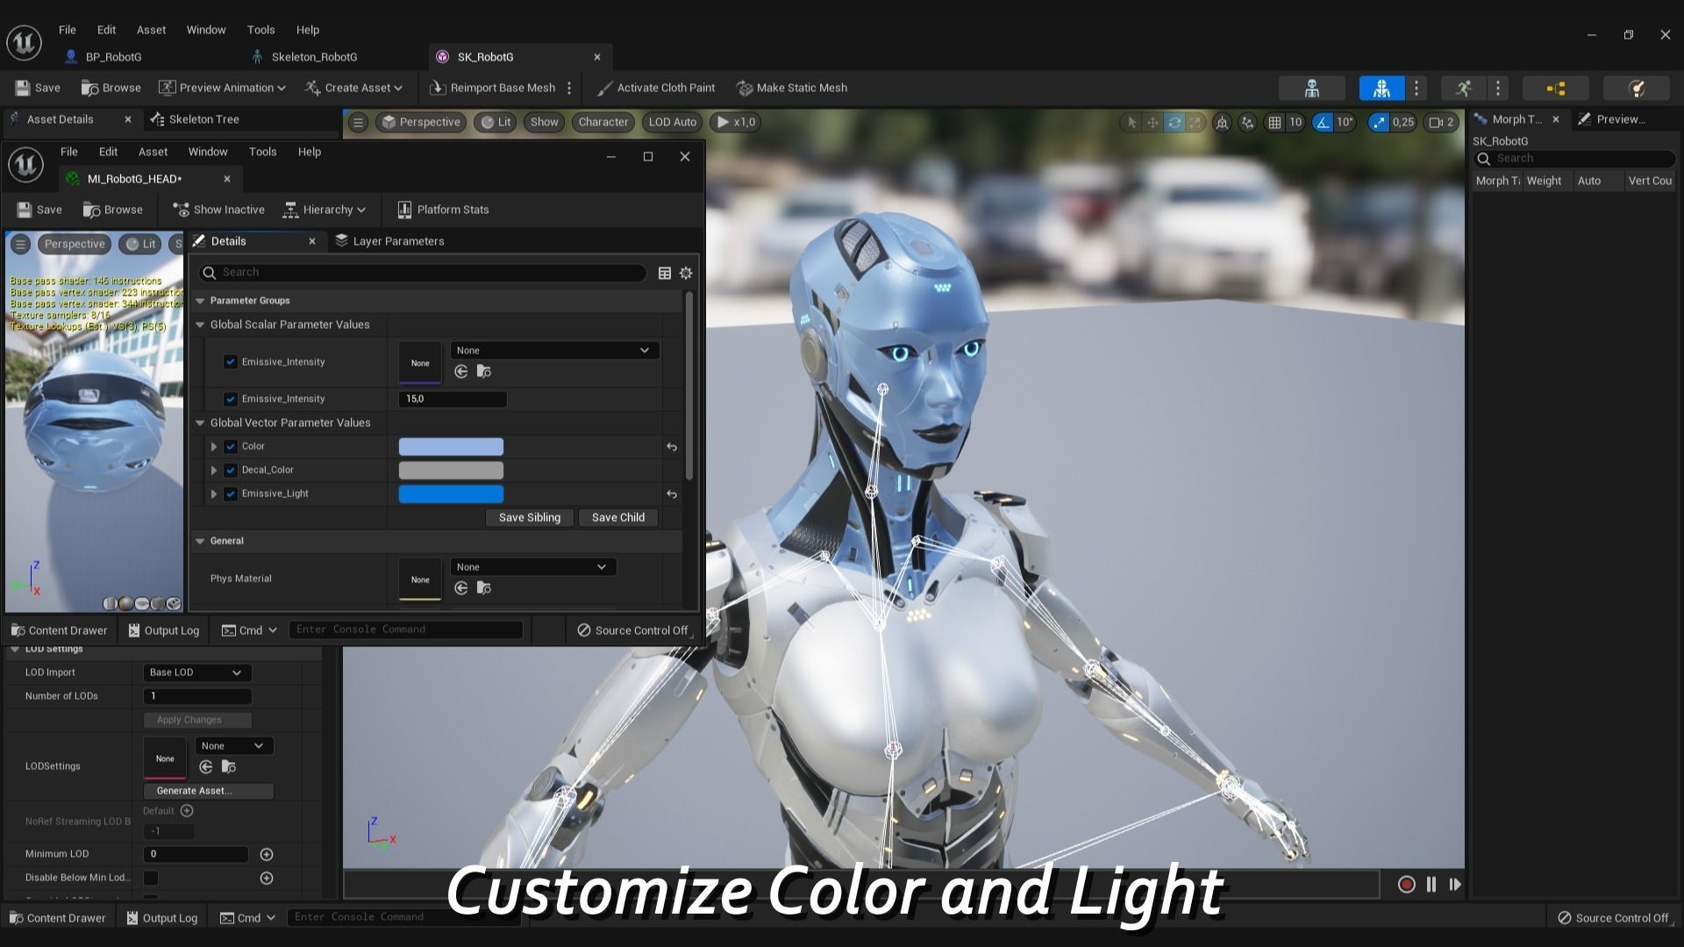Select the translate gizmo tool icon
Image resolution: width=1684 pixels, height=947 pixels.
1152,122
